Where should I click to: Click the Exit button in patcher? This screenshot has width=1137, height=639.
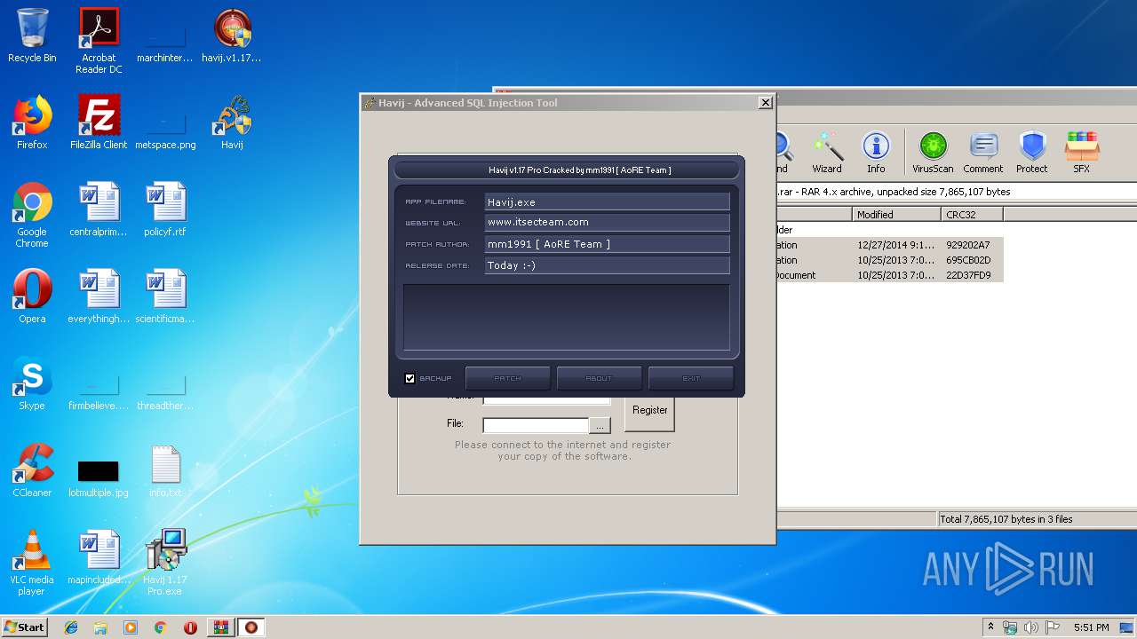point(691,378)
